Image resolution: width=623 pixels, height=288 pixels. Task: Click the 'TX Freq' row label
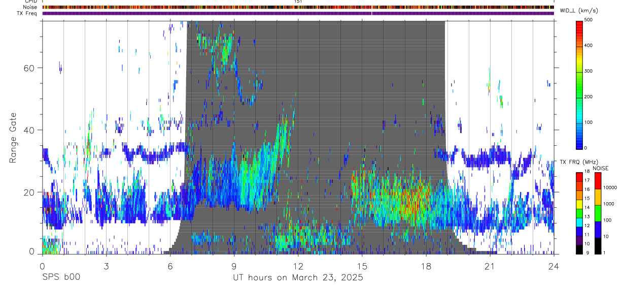point(27,13)
